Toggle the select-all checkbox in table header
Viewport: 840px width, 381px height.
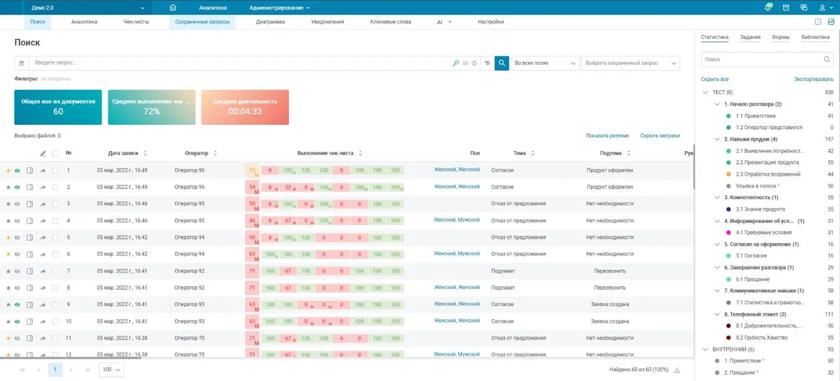click(x=55, y=153)
